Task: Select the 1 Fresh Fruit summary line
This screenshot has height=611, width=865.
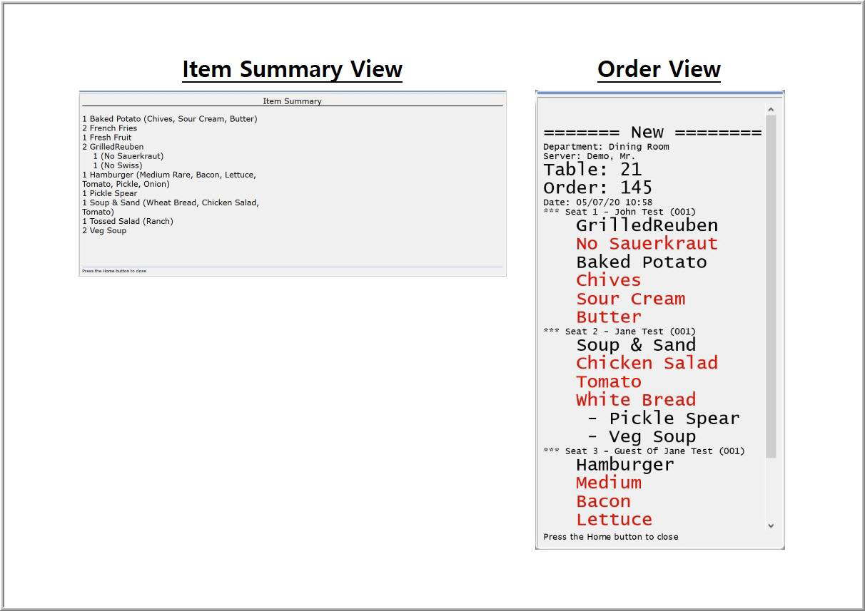Action: 107,138
